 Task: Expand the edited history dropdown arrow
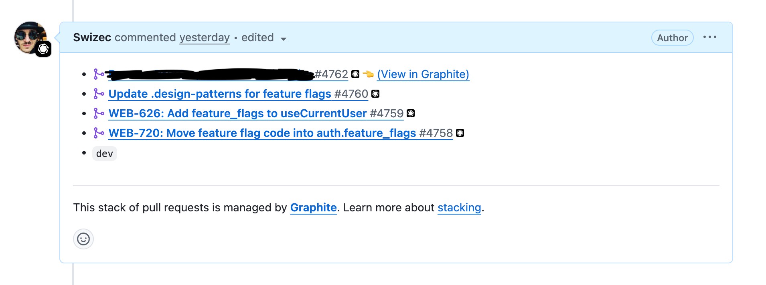(284, 39)
